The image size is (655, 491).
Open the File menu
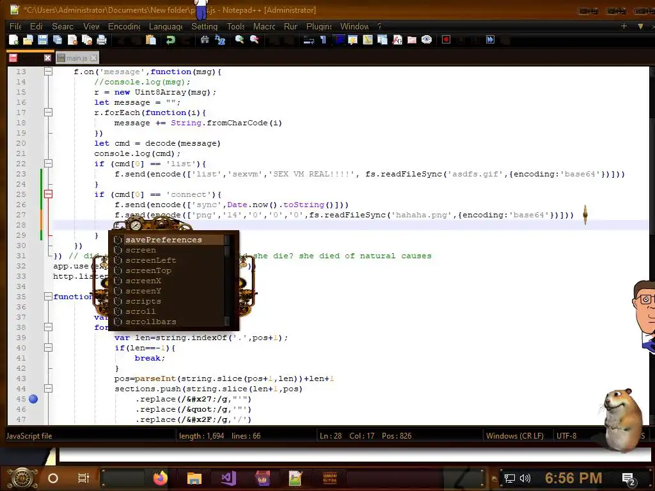coord(15,26)
